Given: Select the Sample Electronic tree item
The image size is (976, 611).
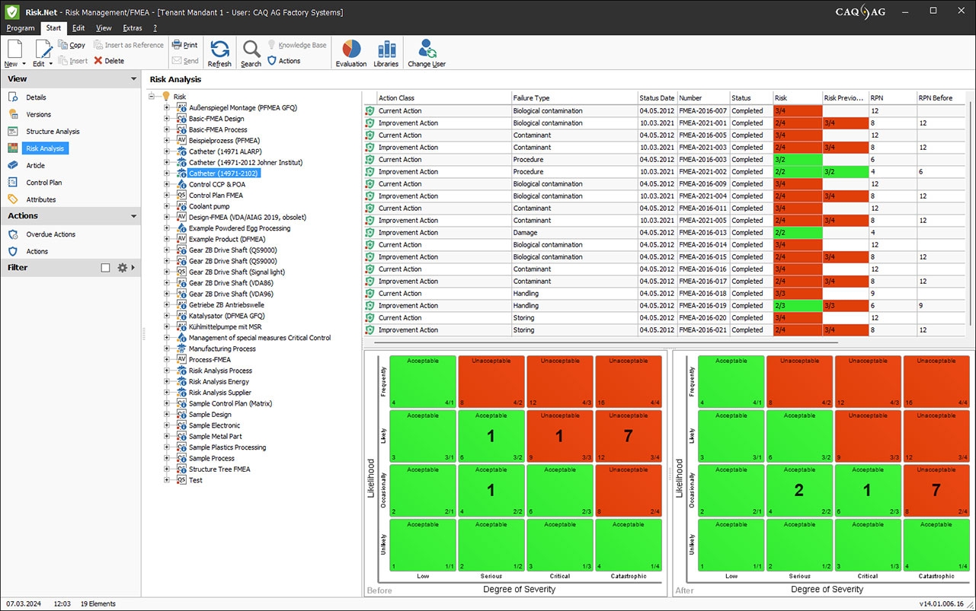Looking at the screenshot, I should click(x=214, y=425).
